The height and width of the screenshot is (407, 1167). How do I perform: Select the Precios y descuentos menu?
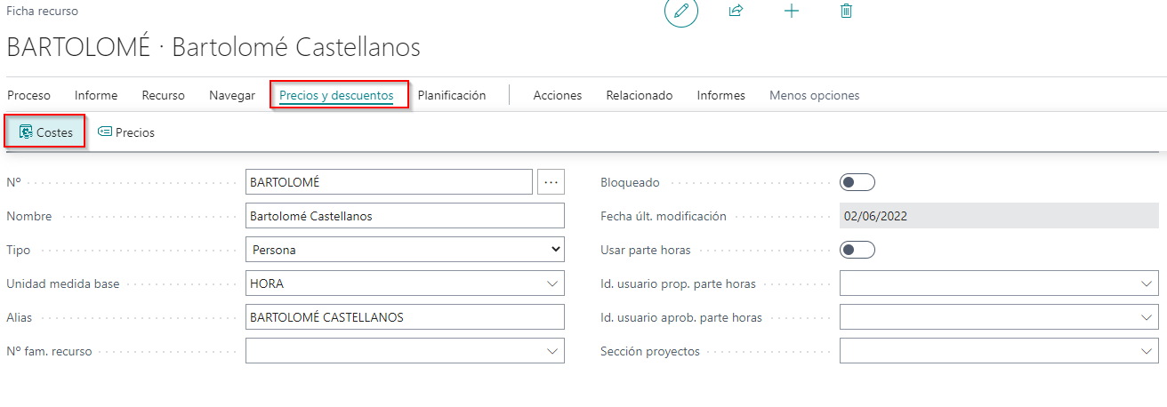click(x=336, y=95)
